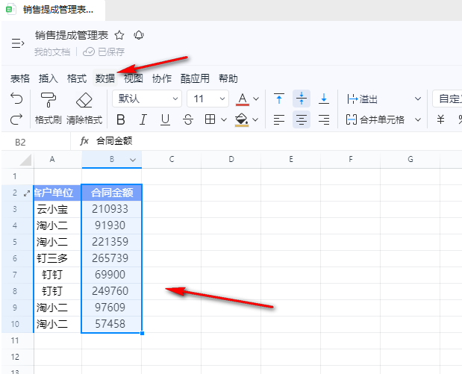Open the borders dropdown arrow
Image resolution: width=462 pixels, height=374 pixels.
[224, 119]
